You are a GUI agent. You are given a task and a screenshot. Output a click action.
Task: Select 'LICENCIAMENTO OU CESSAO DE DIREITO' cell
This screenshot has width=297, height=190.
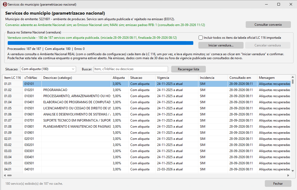coord(76,108)
